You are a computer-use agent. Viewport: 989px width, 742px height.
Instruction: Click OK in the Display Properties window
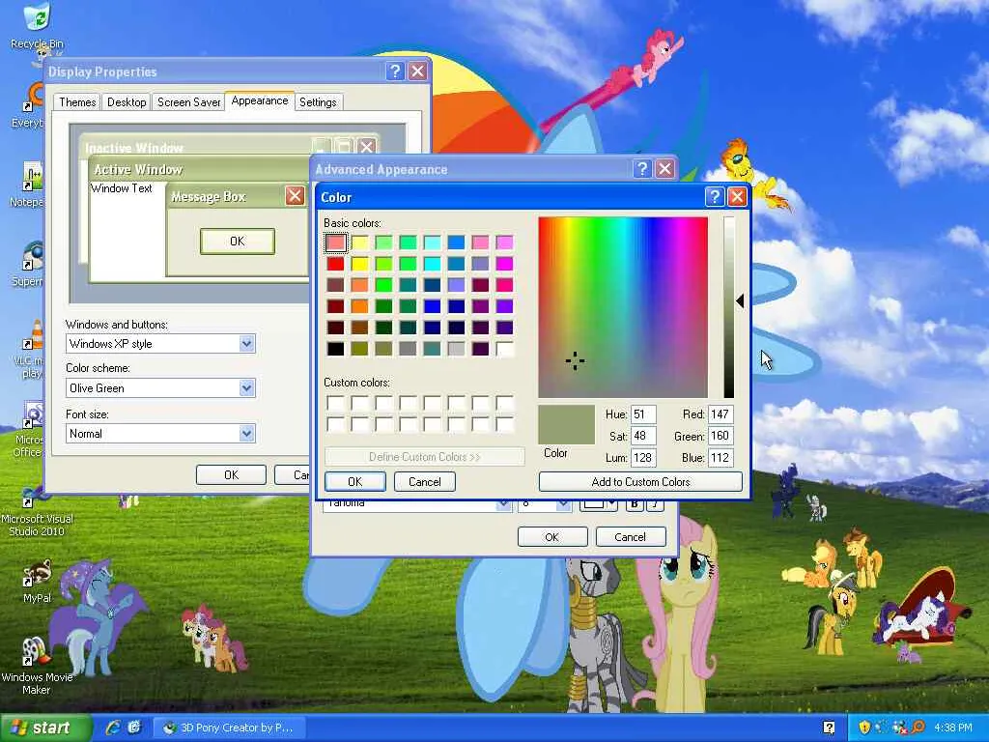click(x=232, y=474)
